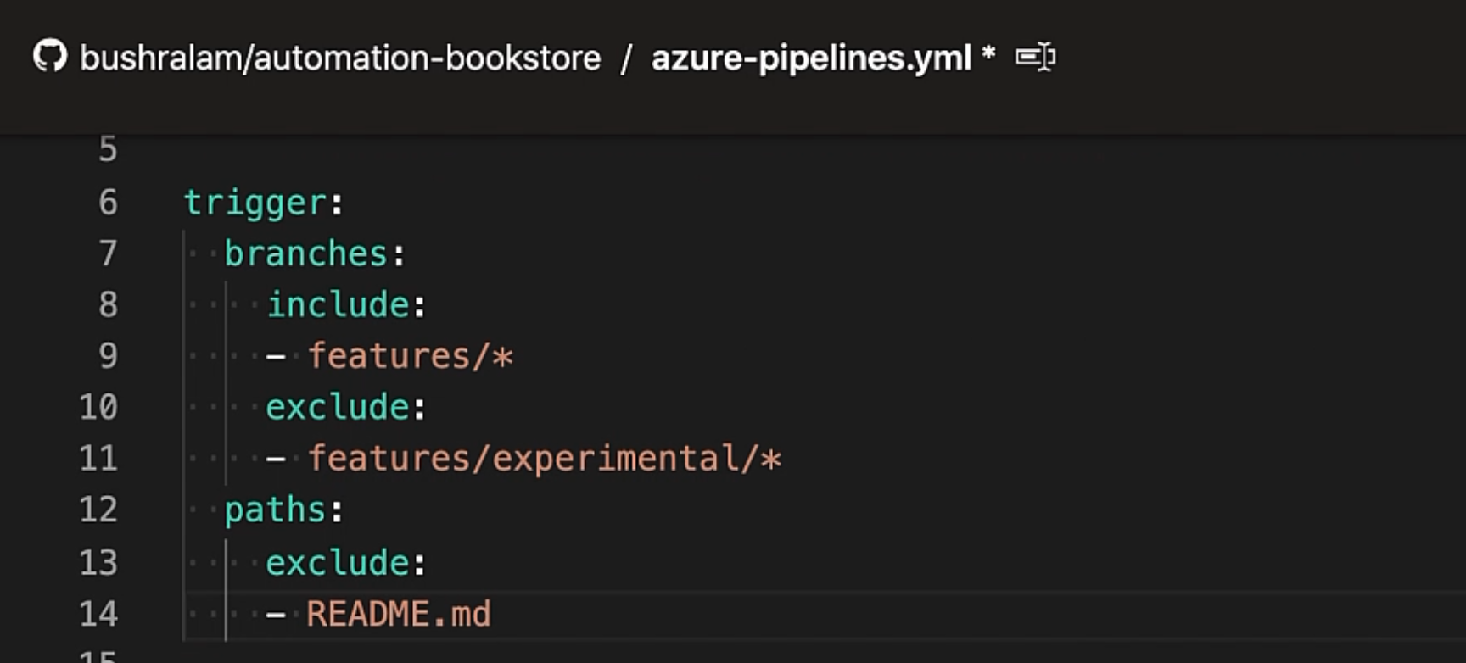Click the rename icon beside azure-pipelines.yml

1035,58
